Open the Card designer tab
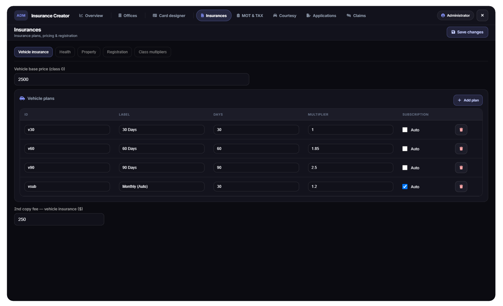Screen dimensions: 503x306 pos(169,15)
